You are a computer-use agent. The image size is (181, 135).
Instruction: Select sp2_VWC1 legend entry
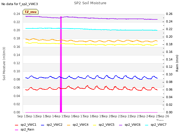[x=26, y=125]
